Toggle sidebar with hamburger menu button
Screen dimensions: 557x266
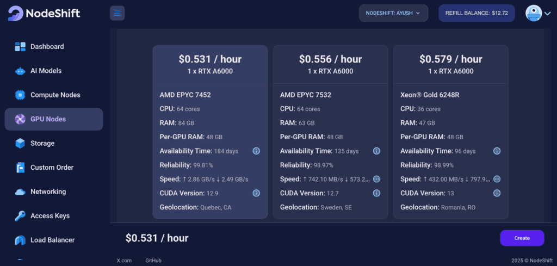click(x=117, y=13)
